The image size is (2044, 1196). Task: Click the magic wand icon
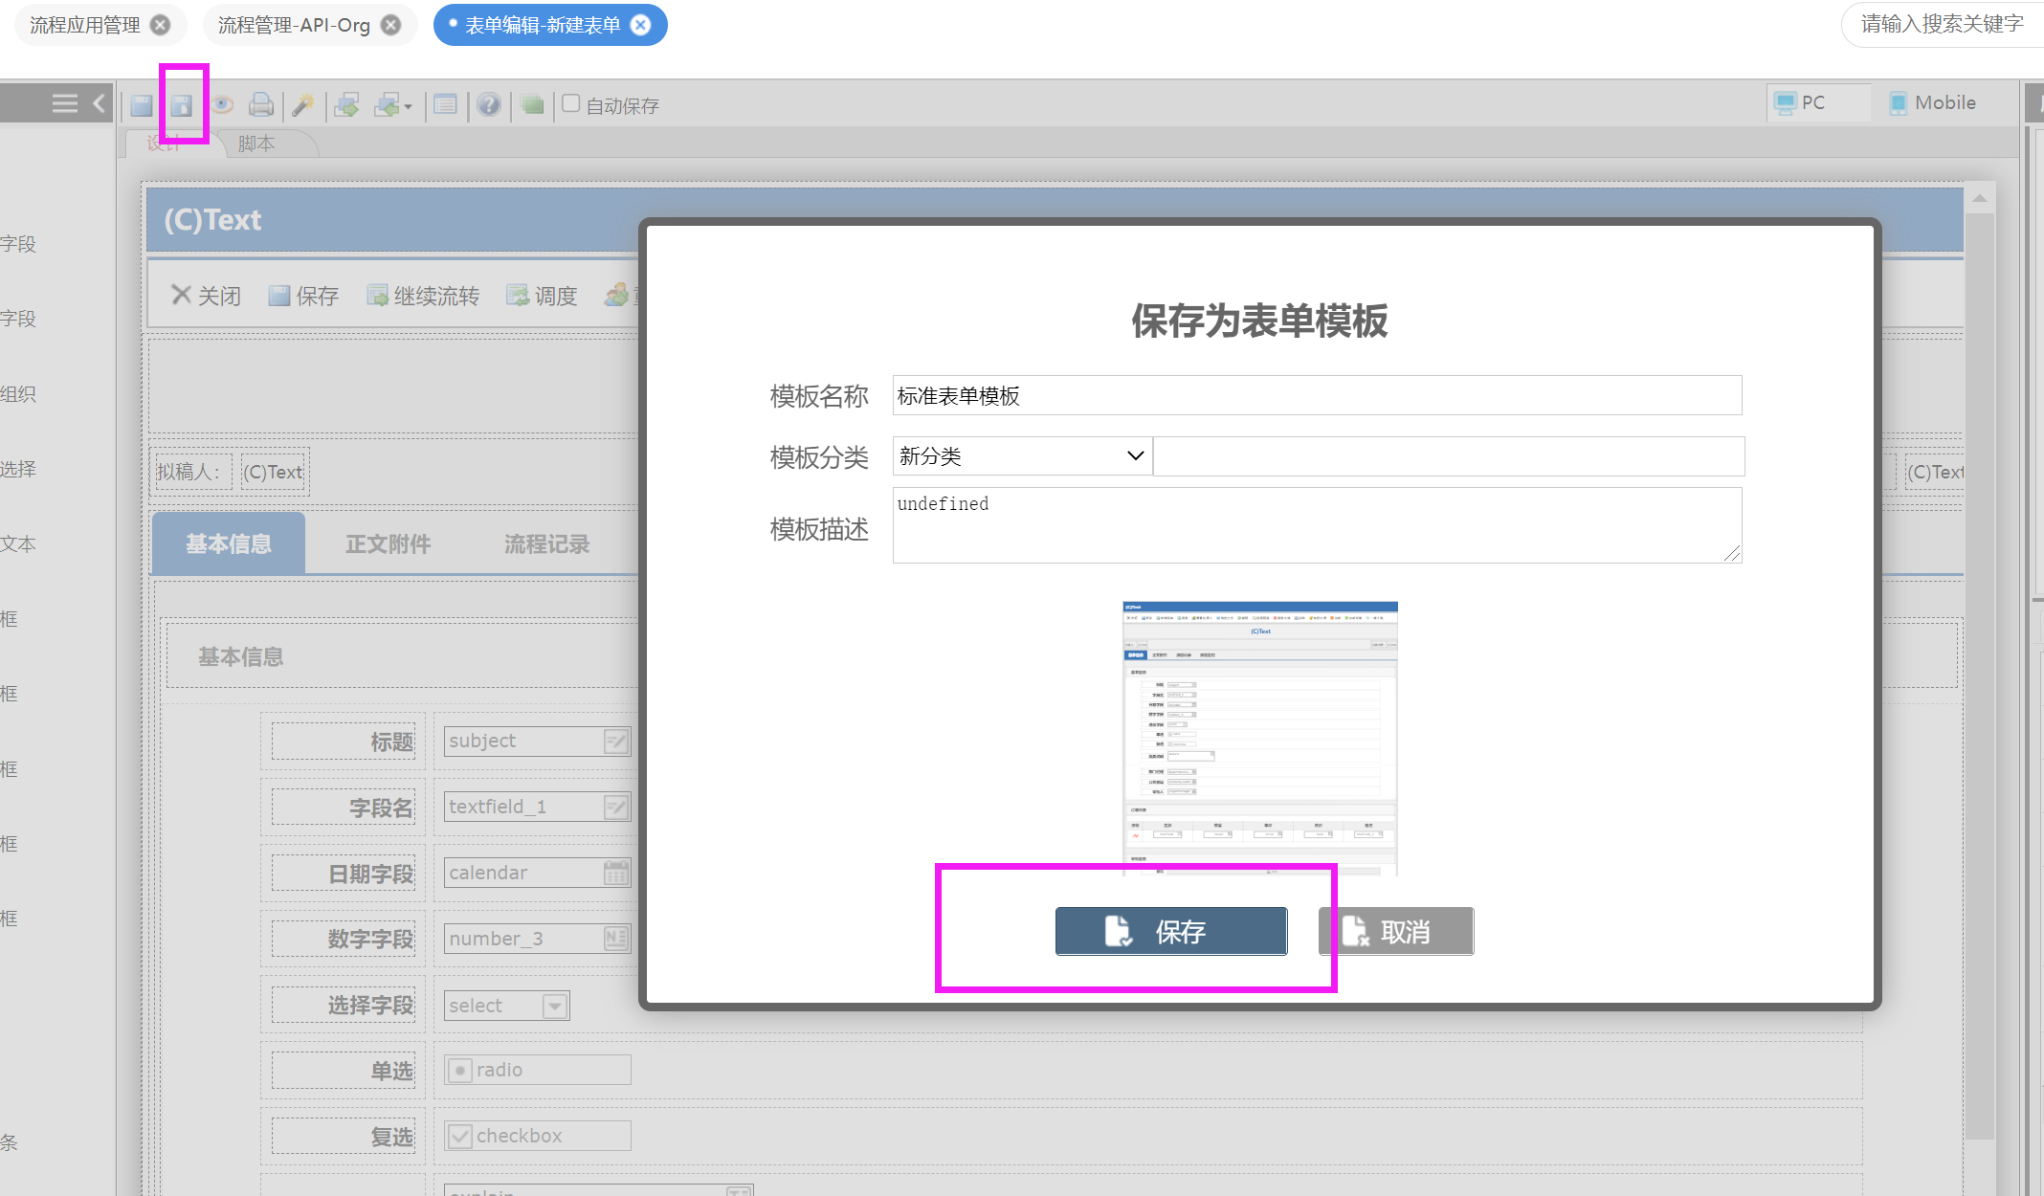click(x=302, y=104)
